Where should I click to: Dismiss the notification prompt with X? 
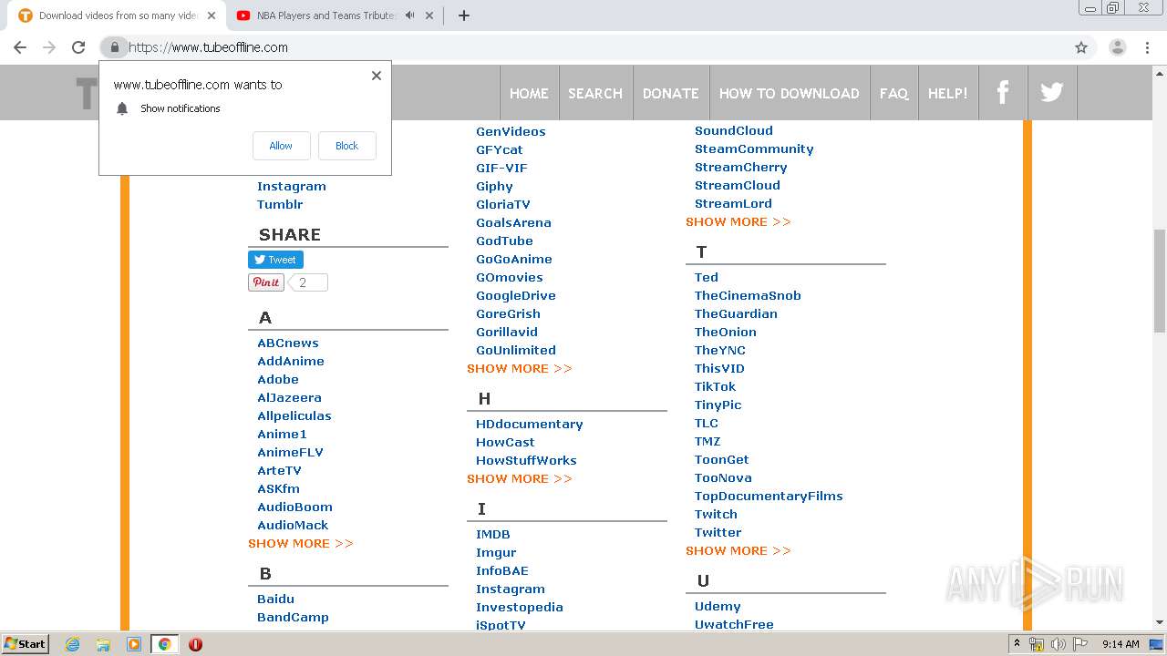(377, 76)
